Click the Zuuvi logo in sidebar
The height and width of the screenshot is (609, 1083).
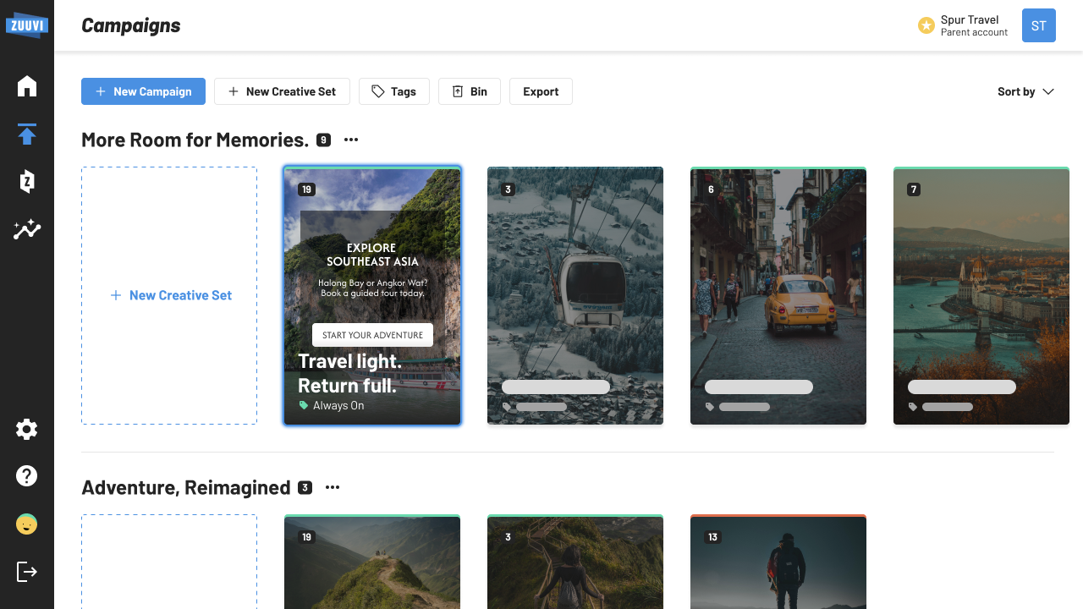pos(26,25)
